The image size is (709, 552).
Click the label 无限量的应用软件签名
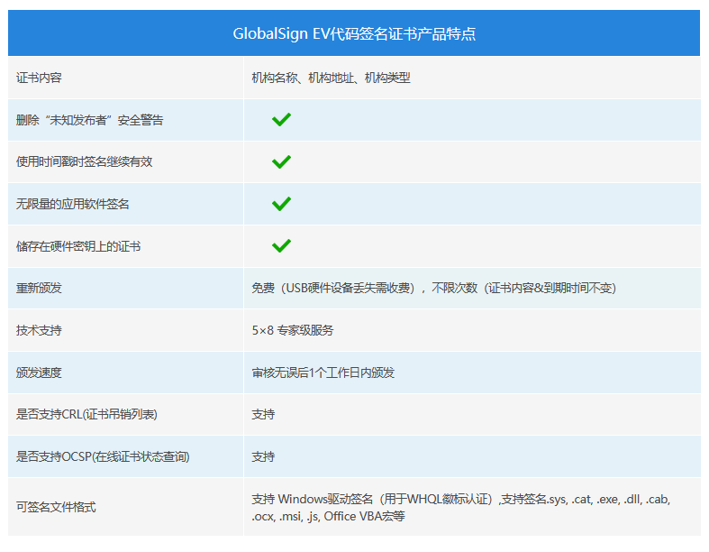coord(72,204)
